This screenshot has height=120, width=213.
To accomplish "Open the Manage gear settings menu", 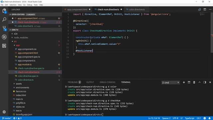I will coord(4,112).
